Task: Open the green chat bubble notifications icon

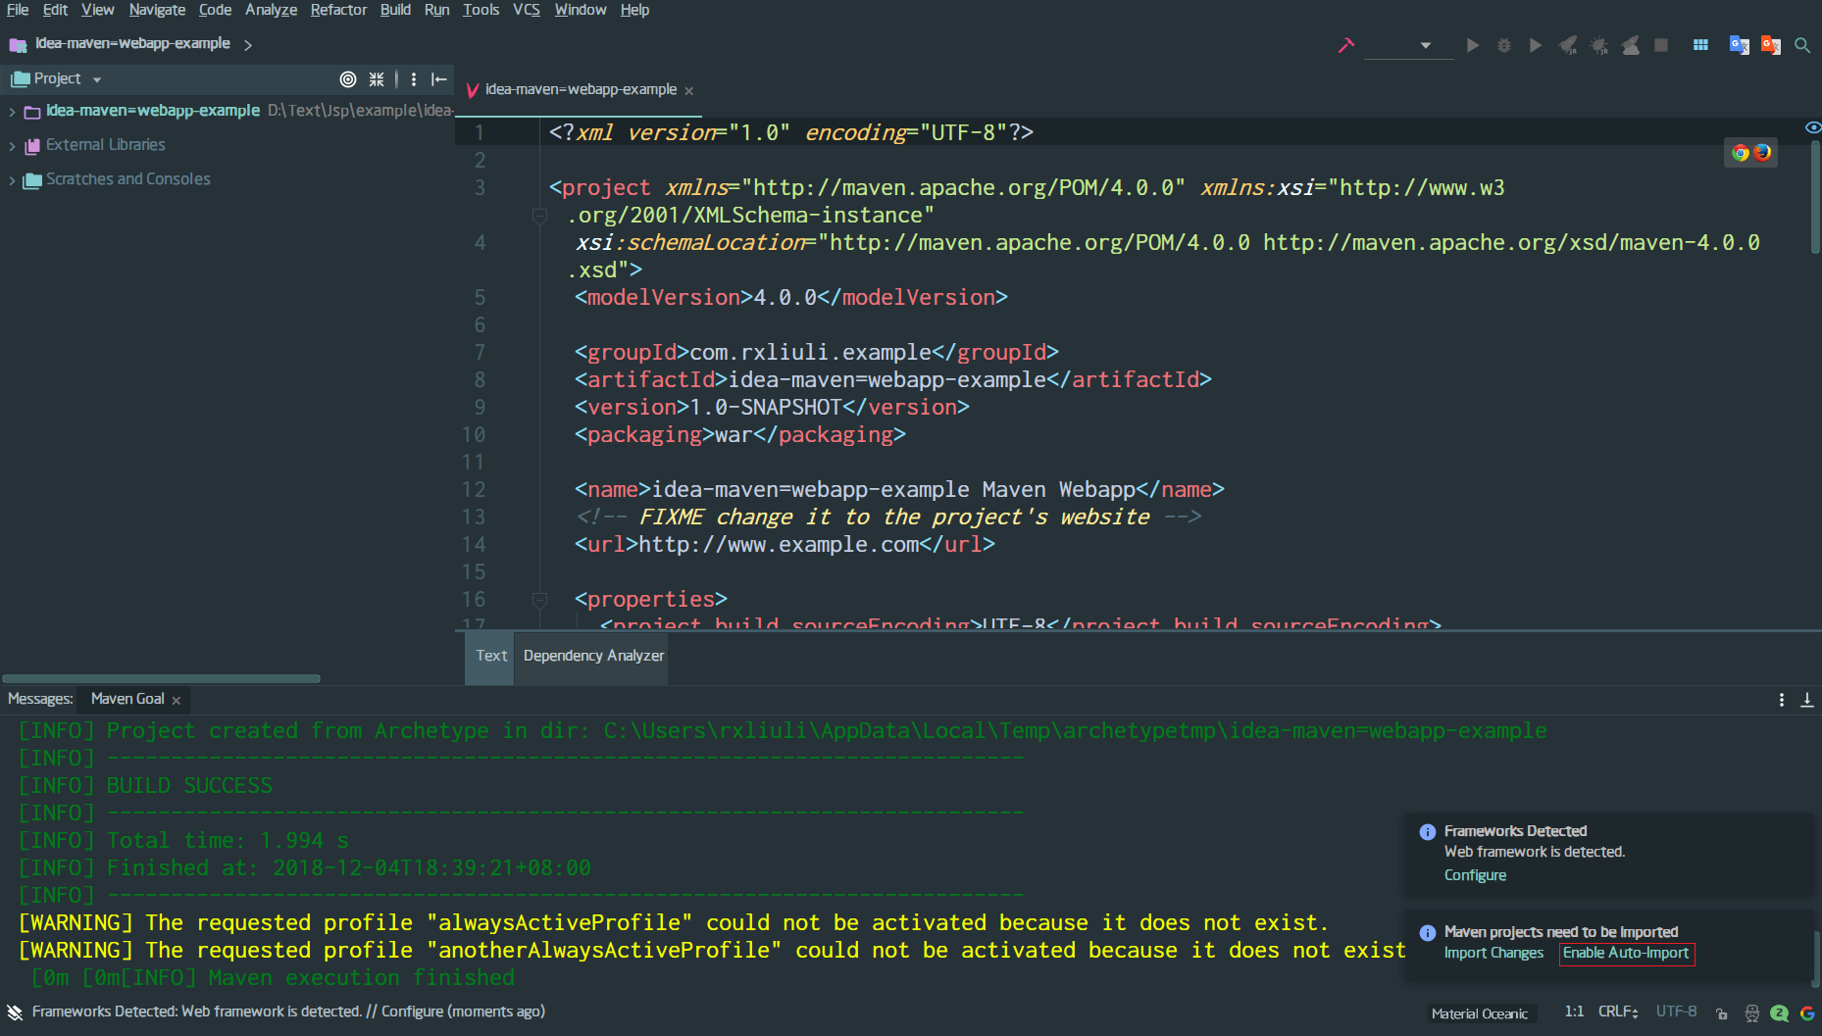Action: click(x=1780, y=1013)
